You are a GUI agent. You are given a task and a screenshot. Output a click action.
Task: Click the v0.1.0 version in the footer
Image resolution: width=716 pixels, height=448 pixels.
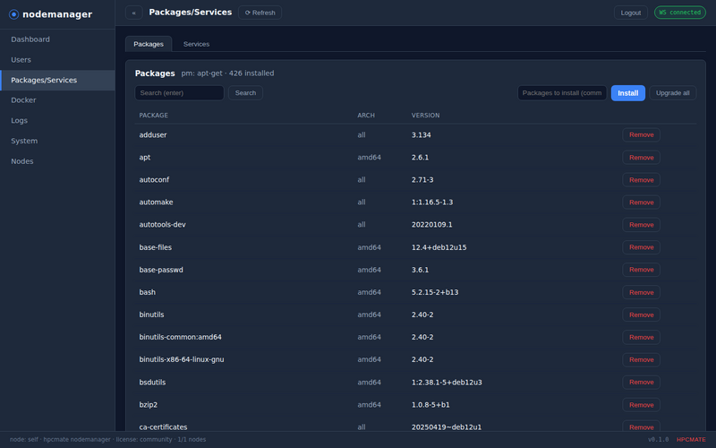[x=658, y=439]
